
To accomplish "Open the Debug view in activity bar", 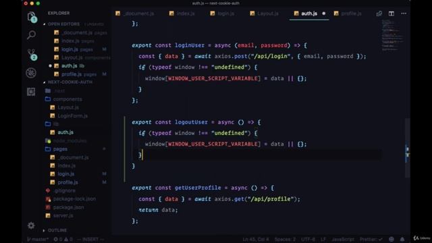I will [x=31, y=73].
